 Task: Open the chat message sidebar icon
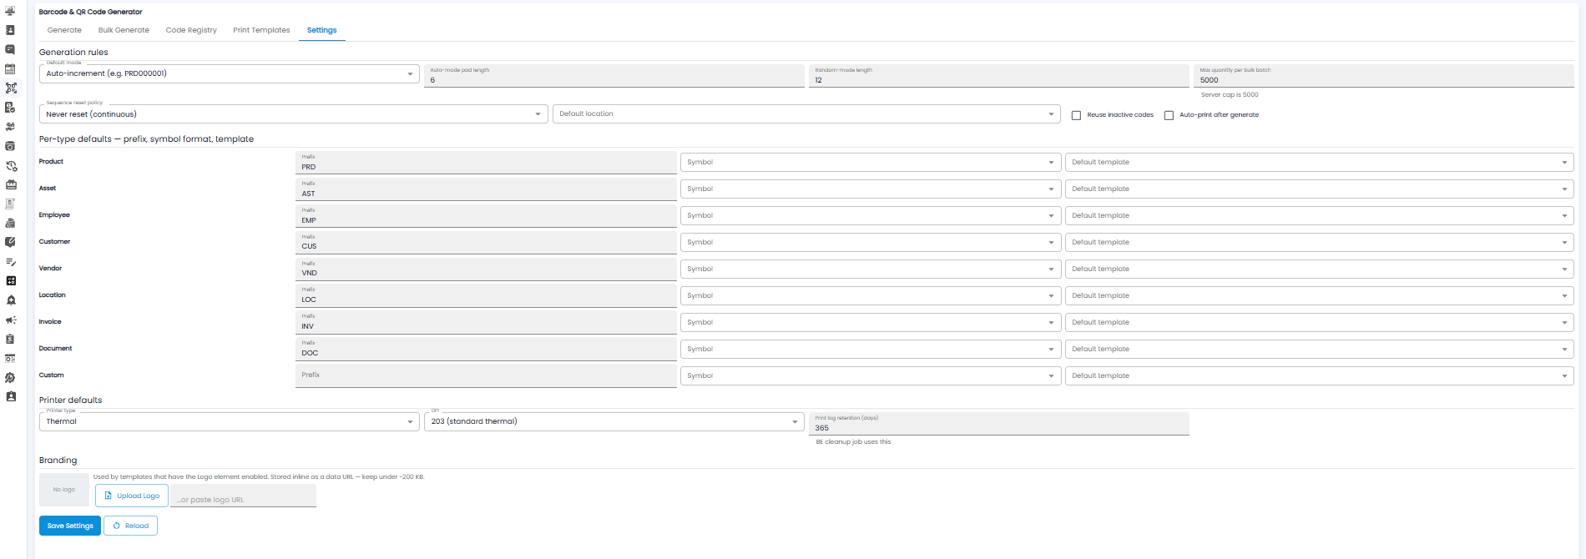tap(10, 49)
